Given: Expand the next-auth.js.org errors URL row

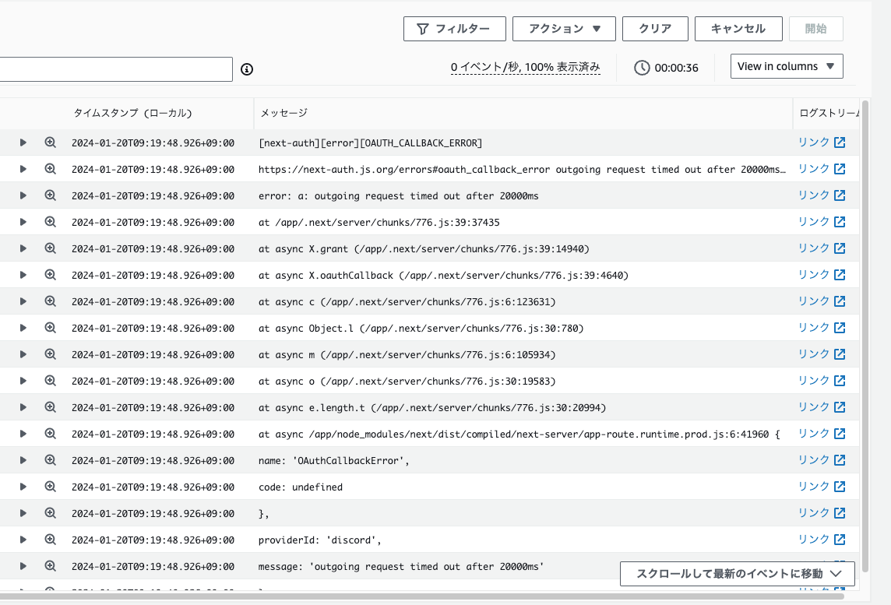Looking at the screenshot, I should (x=23, y=169).
